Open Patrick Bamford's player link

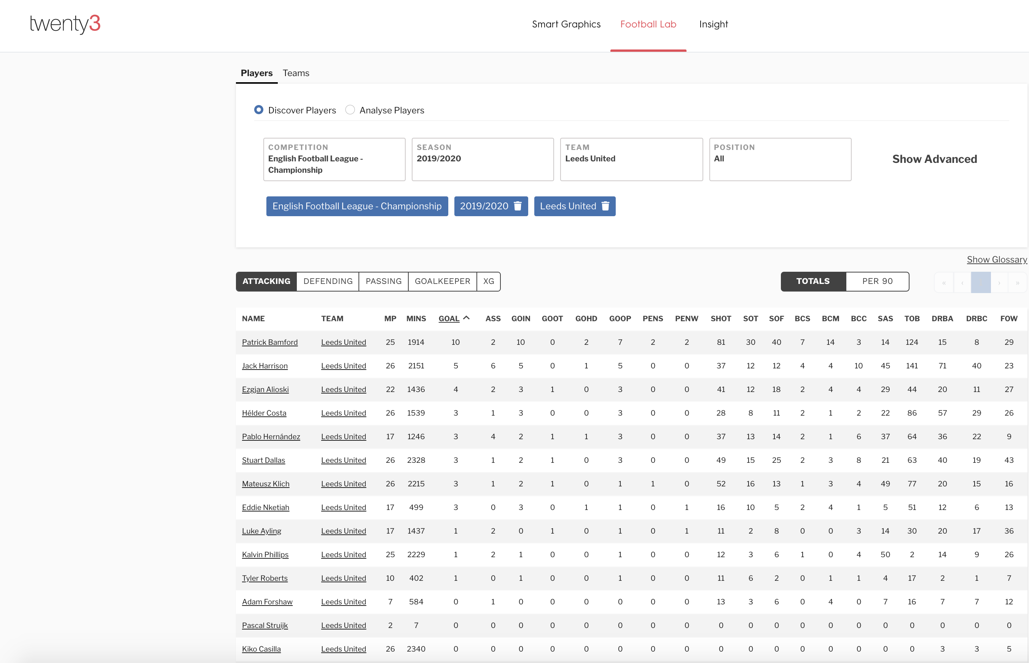[x=270, y=342]
